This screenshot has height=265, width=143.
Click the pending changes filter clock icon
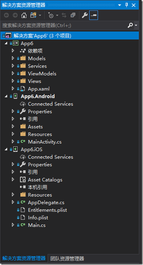pos(50,15)
